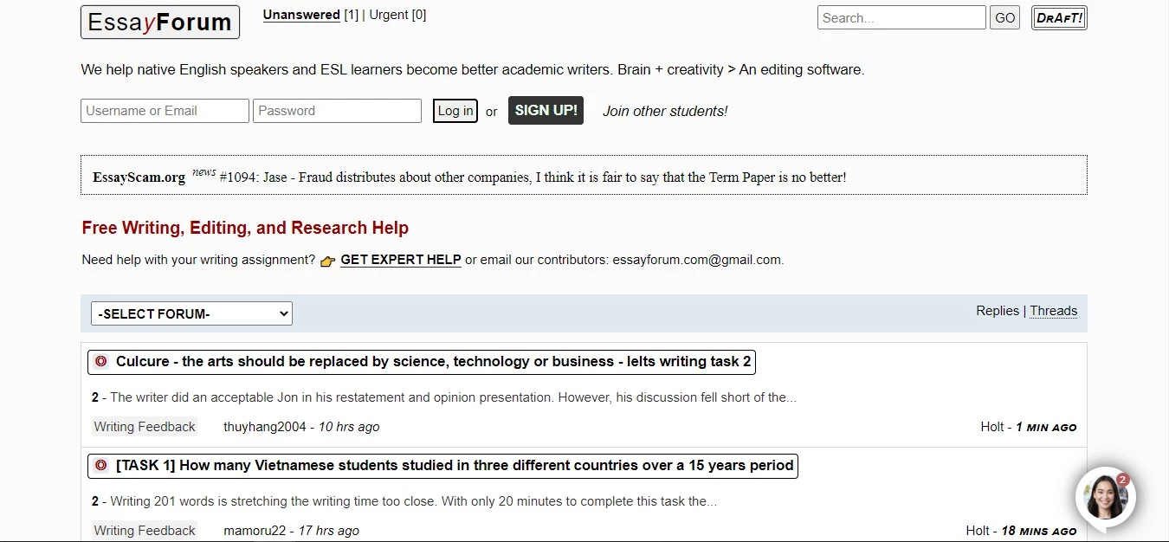Select the Writing Feedback category tag

[x=144, y=426]
